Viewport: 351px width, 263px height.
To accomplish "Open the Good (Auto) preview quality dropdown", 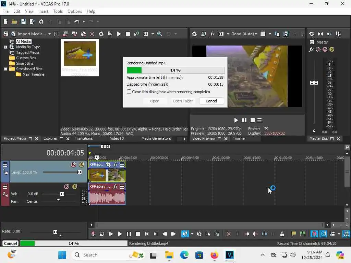I will point(244,34).
